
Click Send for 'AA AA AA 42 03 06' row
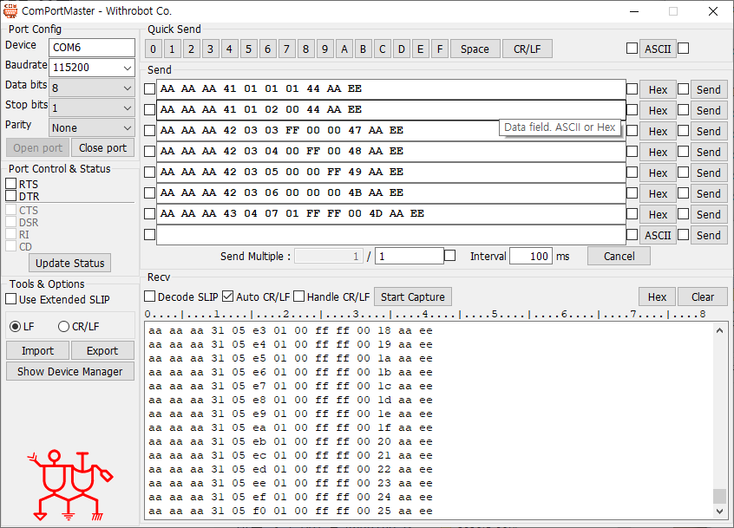pos(708,194)
